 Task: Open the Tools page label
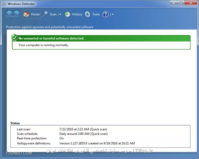96,14
